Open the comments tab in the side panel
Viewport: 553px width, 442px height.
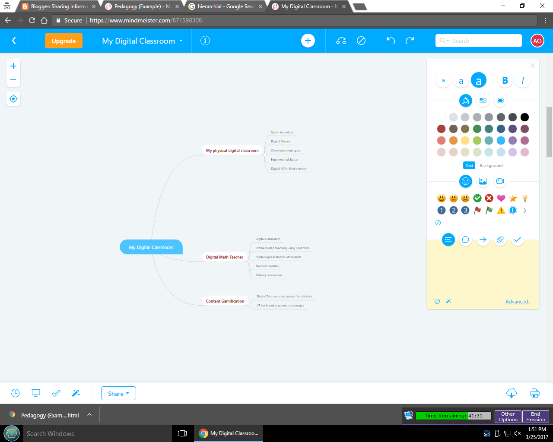[x=466, y=240]
